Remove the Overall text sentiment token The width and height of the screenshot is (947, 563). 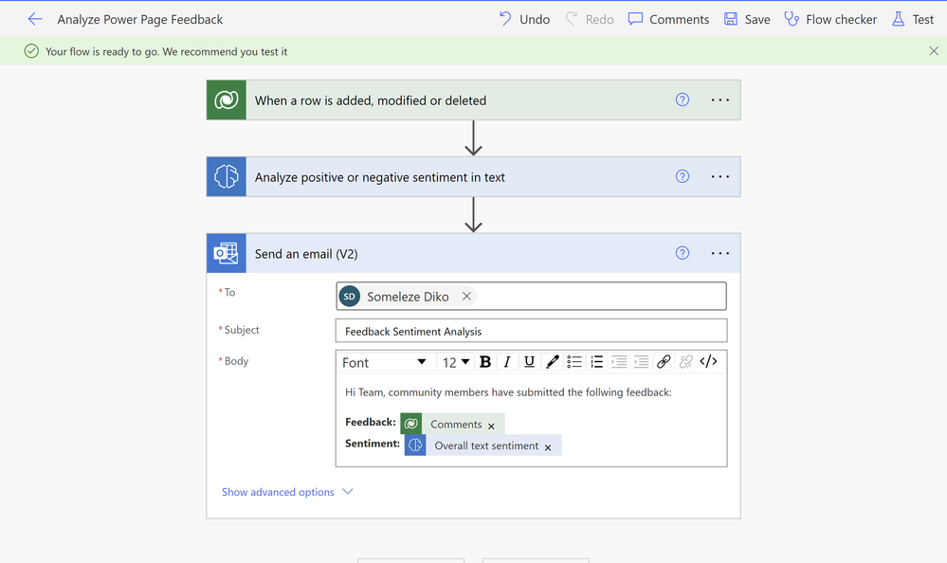click(x=548, y=447)
